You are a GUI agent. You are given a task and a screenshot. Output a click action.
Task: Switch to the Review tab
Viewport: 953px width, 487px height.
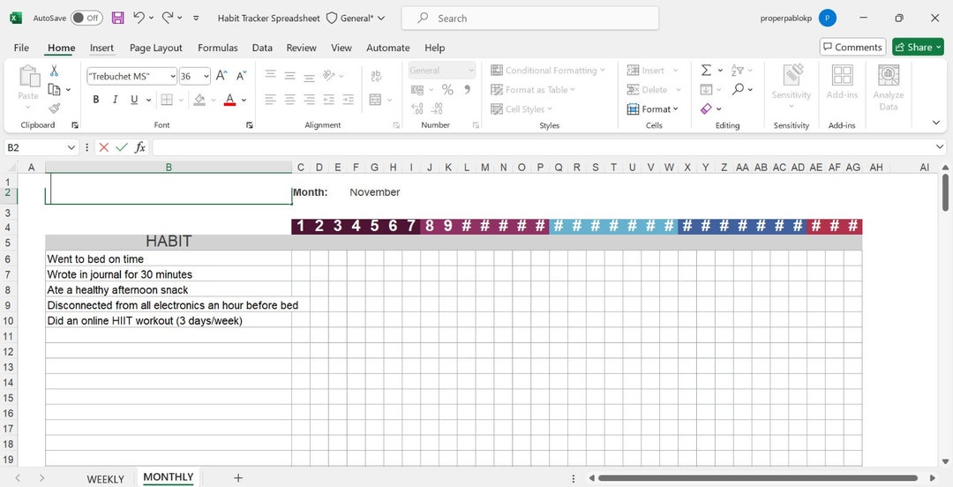pos(302,48)
